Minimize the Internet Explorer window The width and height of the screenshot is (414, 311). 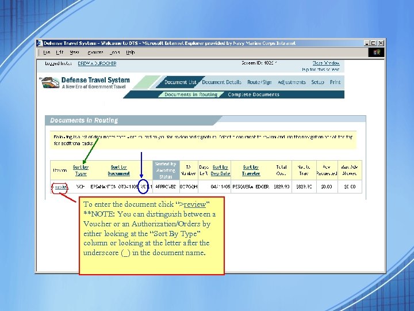click(367, 43)
